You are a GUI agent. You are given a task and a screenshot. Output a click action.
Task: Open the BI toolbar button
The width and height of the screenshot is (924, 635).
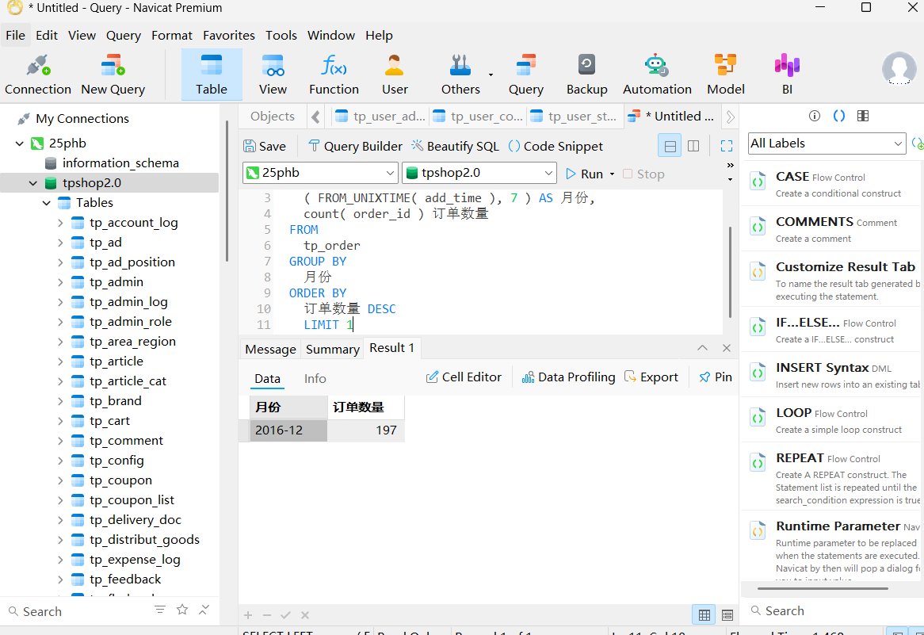coord(787,75)
